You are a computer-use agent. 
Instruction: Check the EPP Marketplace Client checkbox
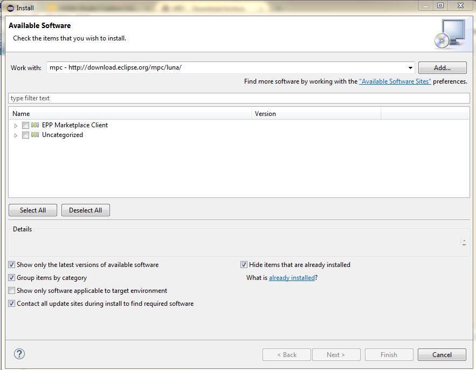point(25,125)
